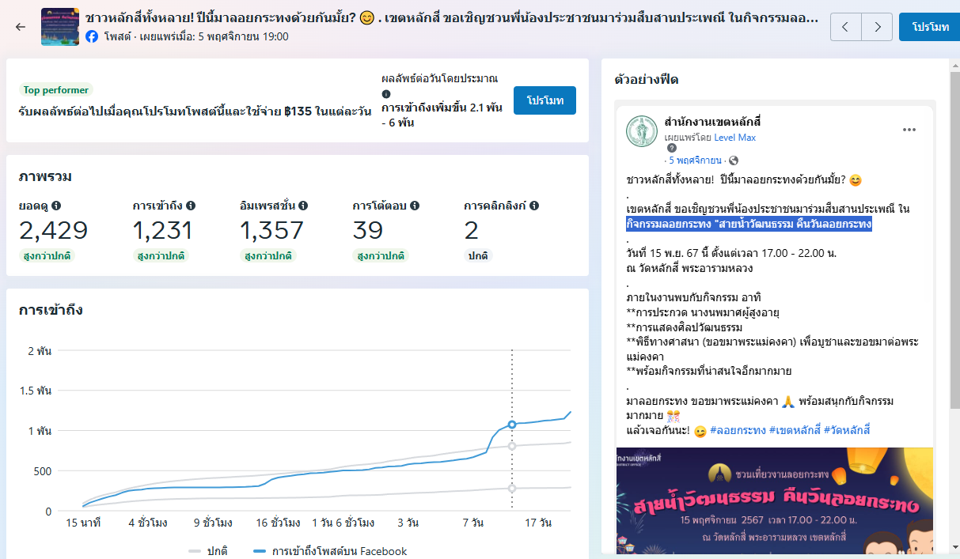Screen dimensions: 960x559
Task: Go to next post with right chevron
Action: tap(877, 27)
